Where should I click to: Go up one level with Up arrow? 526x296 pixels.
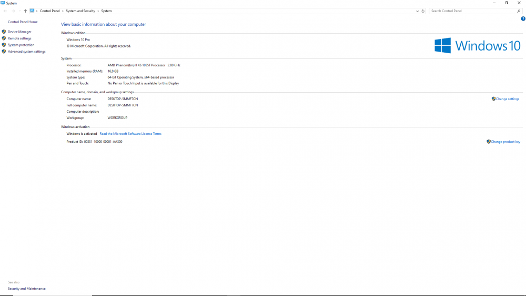[25, 11]
